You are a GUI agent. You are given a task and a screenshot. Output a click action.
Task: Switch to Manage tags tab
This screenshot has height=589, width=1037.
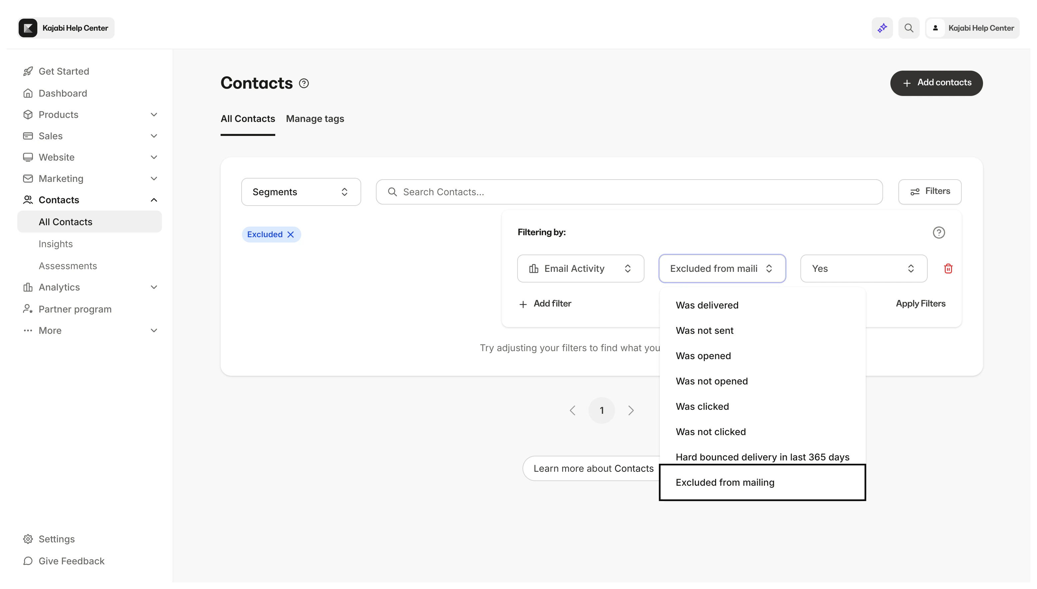coord(315,119)
